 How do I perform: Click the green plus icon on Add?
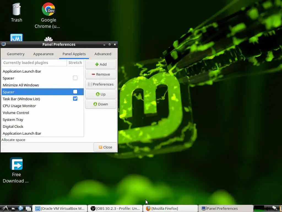pos(97,64)
